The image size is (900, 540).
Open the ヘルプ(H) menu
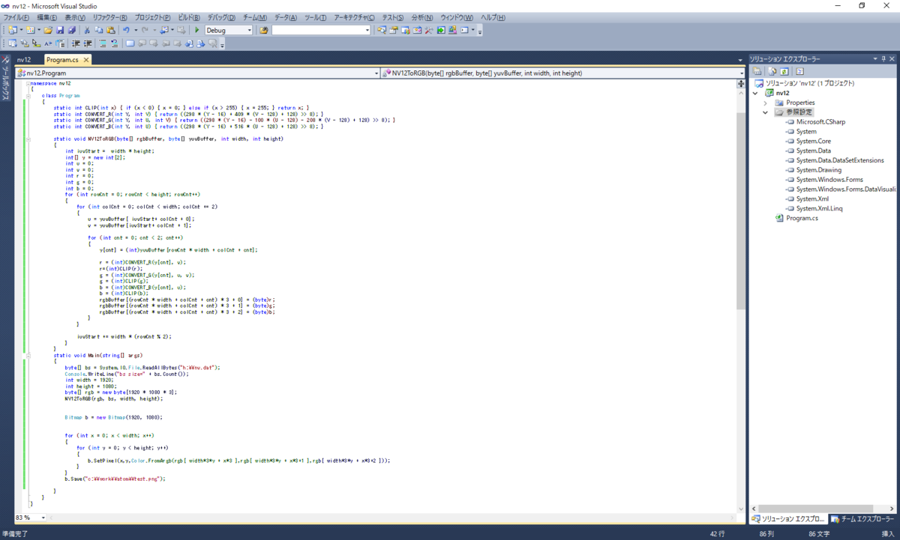(x=493, y=17)
